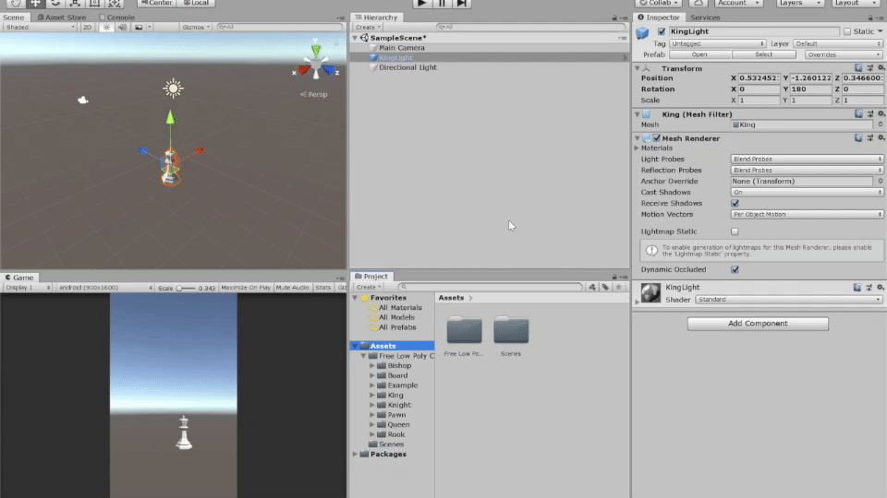Tick the Static checkbox for KingLight
Screen dimensions: 887x498
click(x=847, y=31)
